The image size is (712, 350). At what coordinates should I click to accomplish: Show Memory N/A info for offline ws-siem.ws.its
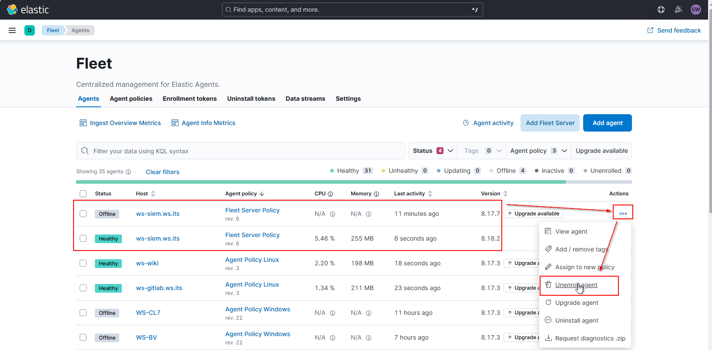coord(369,214)
